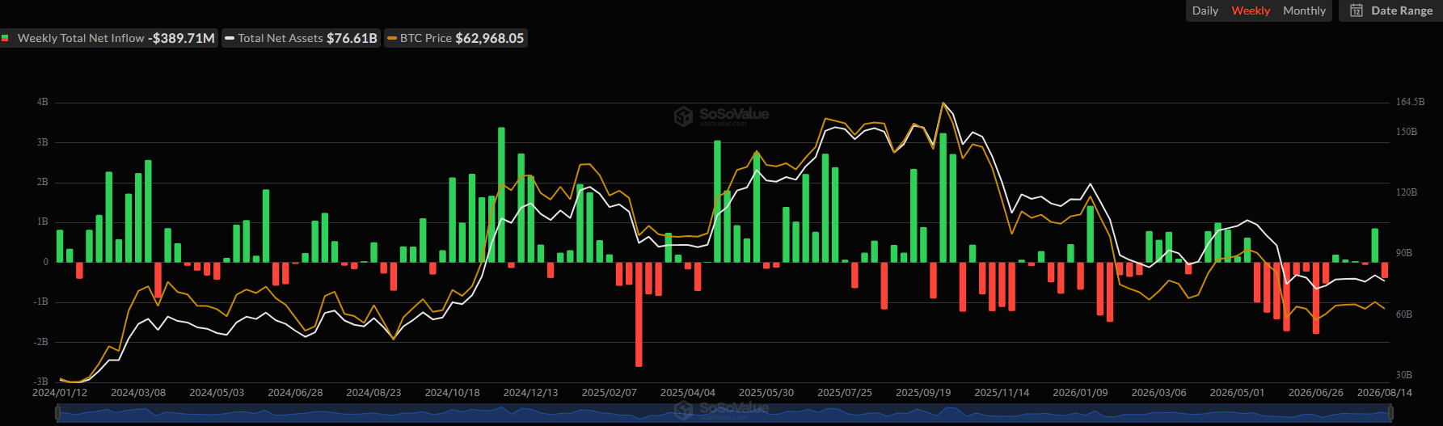Click the 2024/12/13 axis date label

pyautogui.click(x=530, y=393)
